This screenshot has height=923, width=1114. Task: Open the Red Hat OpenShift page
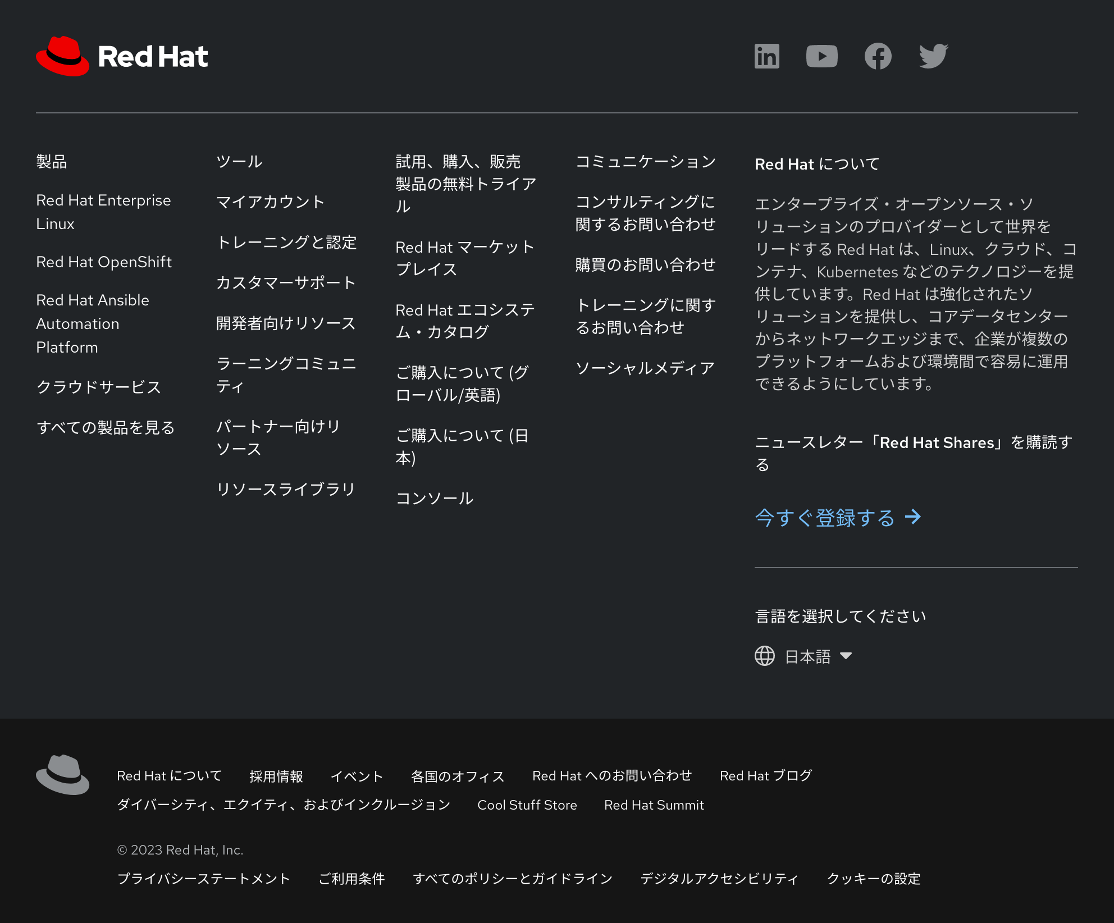[104, 262]
